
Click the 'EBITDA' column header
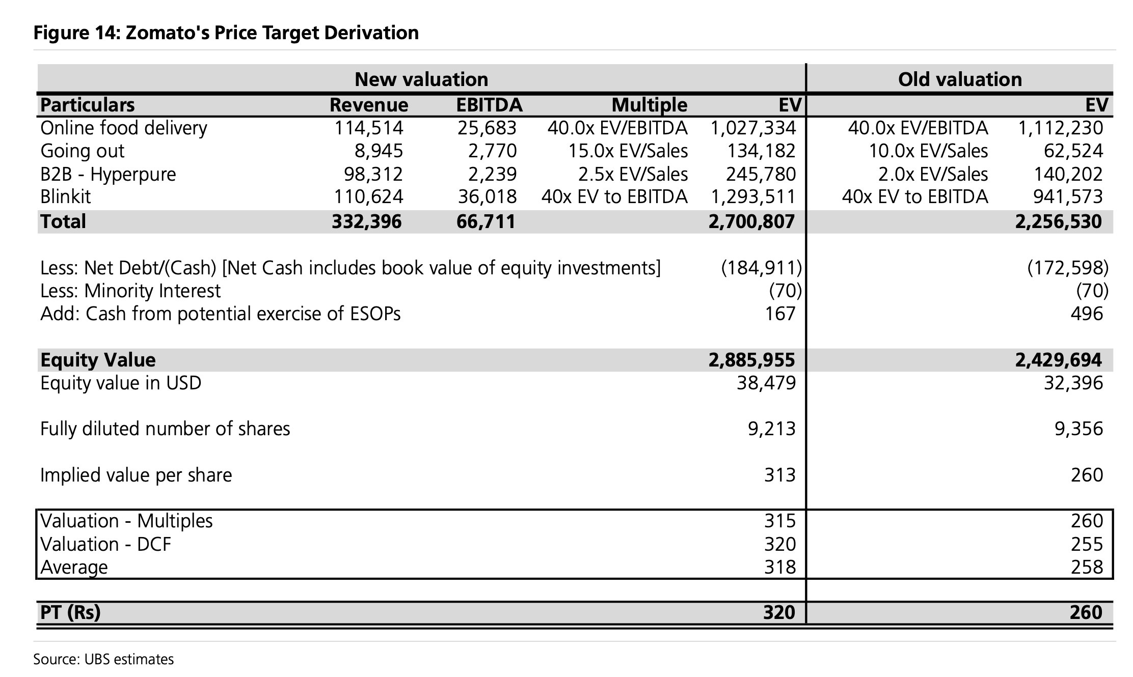point(489,105)
